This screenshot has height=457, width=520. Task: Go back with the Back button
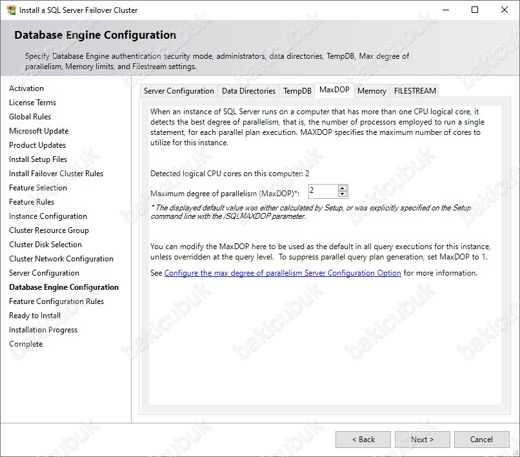[363, 440]
